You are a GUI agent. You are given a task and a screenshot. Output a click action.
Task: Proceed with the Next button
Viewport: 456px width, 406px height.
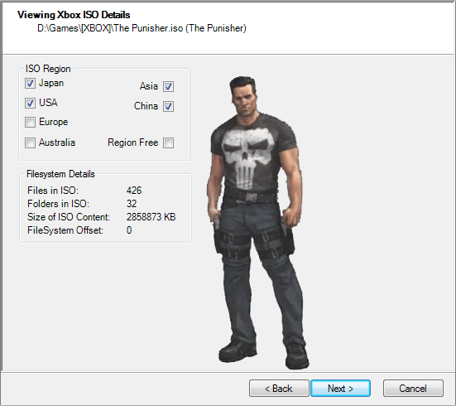tap(340, 389)
